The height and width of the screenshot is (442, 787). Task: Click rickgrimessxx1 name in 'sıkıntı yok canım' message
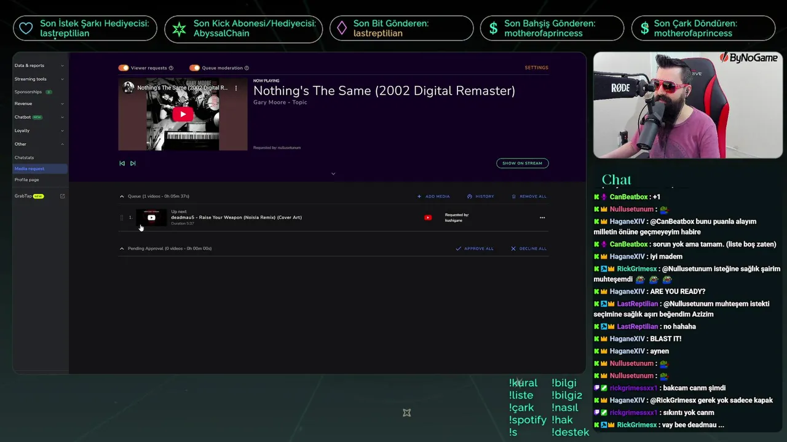(x=633, y=413)
